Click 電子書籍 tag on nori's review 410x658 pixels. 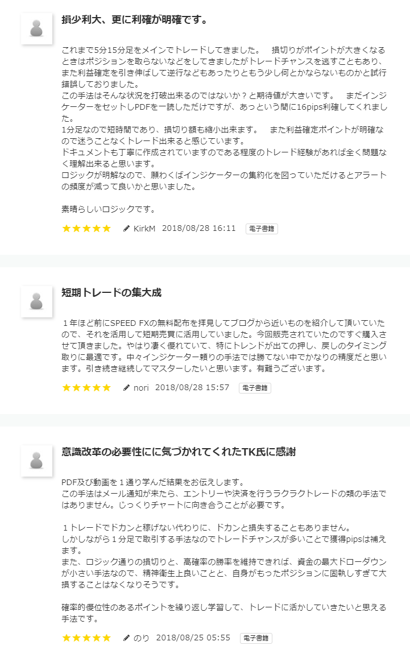tap(255, 388)
